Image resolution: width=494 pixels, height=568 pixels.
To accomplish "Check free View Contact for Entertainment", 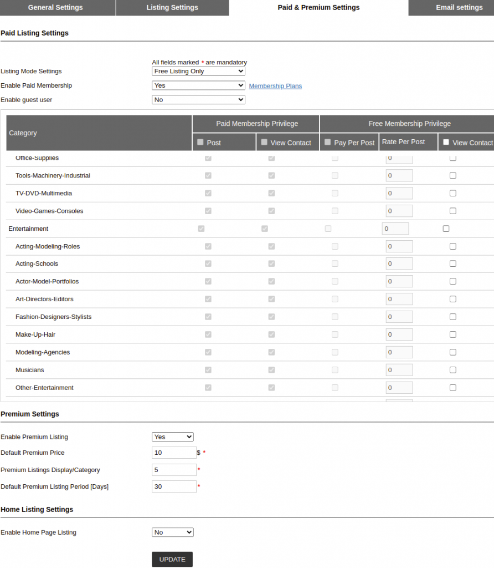I will tap(446, 229).
